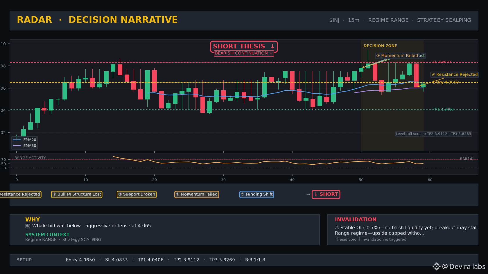Click the warning triangle beside Stable OI
Image resolution: width=488 pixels, height=274 pixels.
[x=337, y=228]
